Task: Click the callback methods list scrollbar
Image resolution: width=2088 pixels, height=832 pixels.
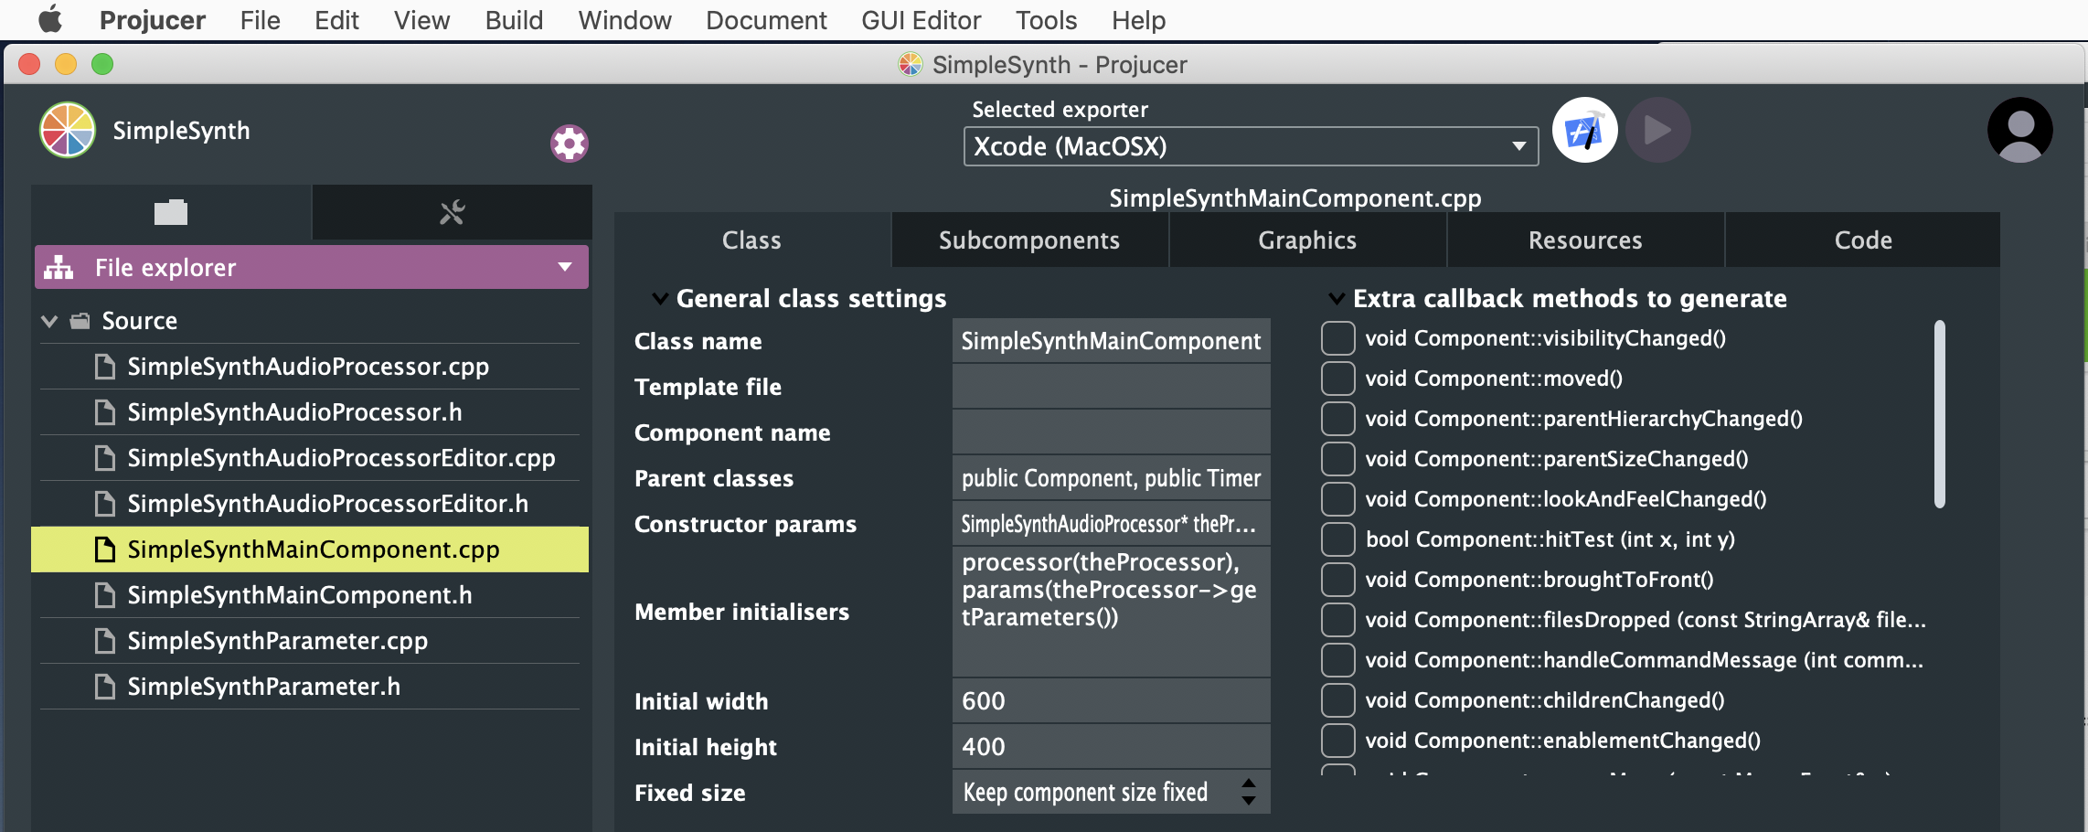Action: [1939, 413]
